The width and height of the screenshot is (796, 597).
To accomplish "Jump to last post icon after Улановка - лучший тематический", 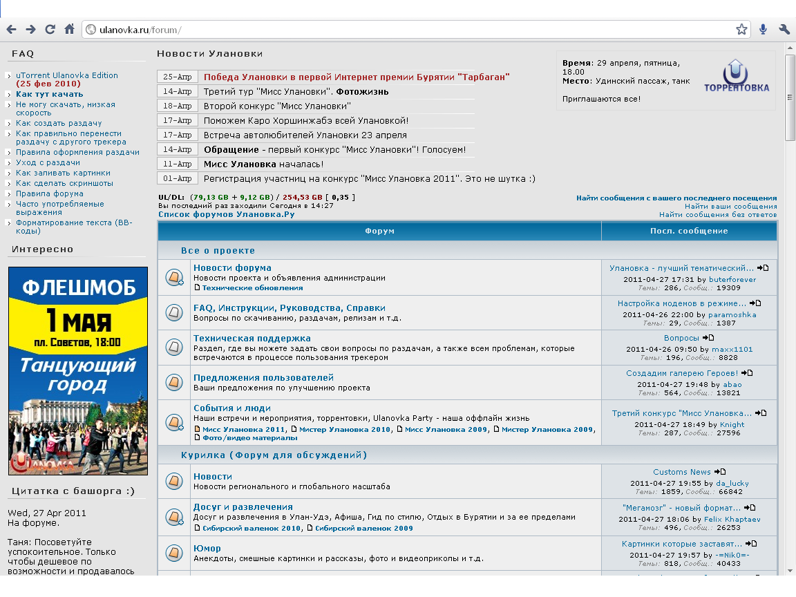I will [763, 268].
